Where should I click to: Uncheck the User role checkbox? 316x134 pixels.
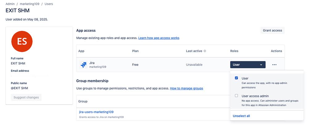[236, 78]
